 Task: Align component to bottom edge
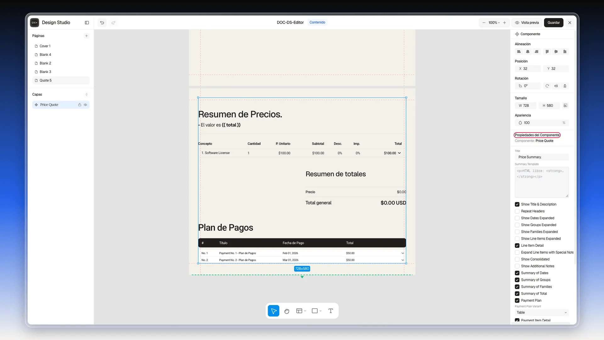pos(565,52)
